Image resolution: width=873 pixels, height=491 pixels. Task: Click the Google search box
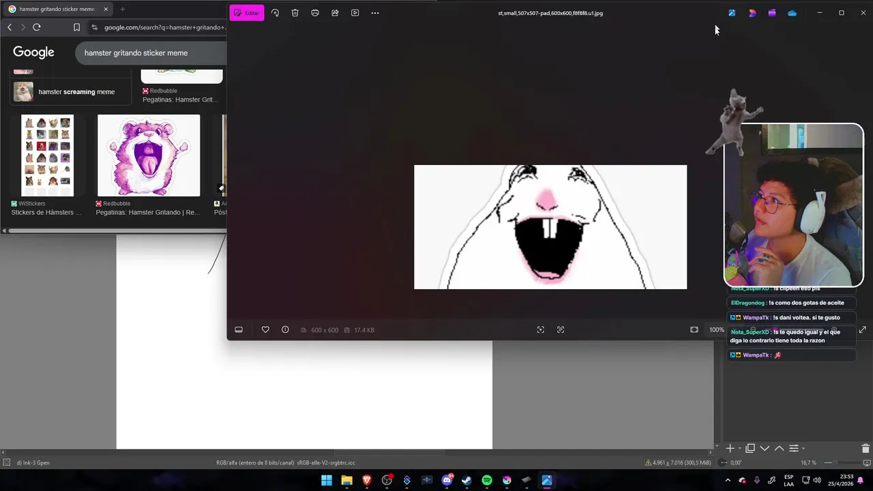click(150, 53)
